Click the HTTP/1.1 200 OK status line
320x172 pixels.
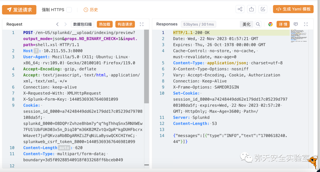(x=191, y=33)
